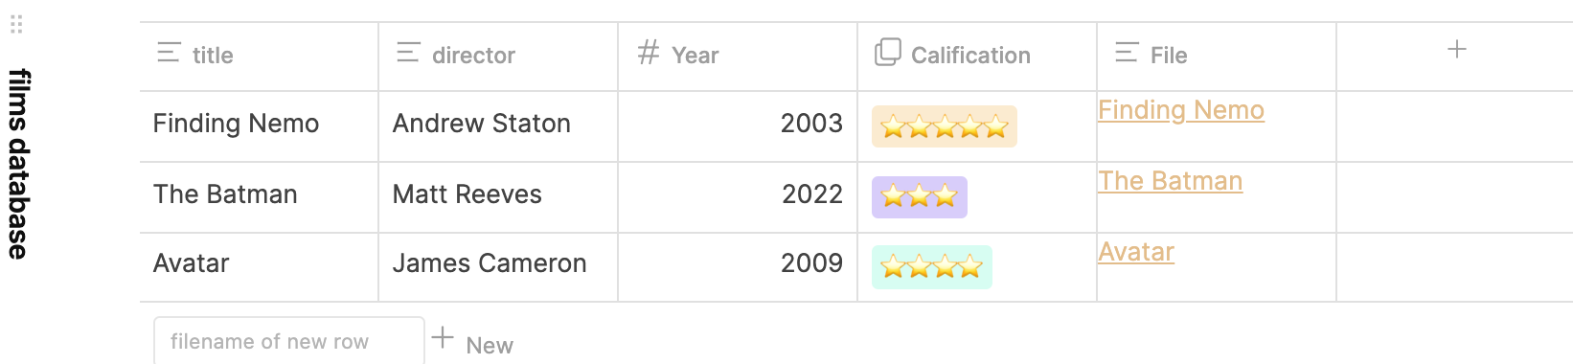Image resolution: width=1573 pixels, height=364 pixels.
Task: Click the drag handle dots icon
Action: 16,25
